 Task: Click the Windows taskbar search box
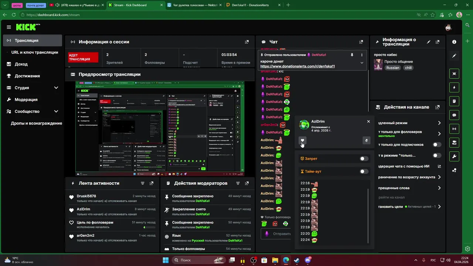[x=198, y=260]
